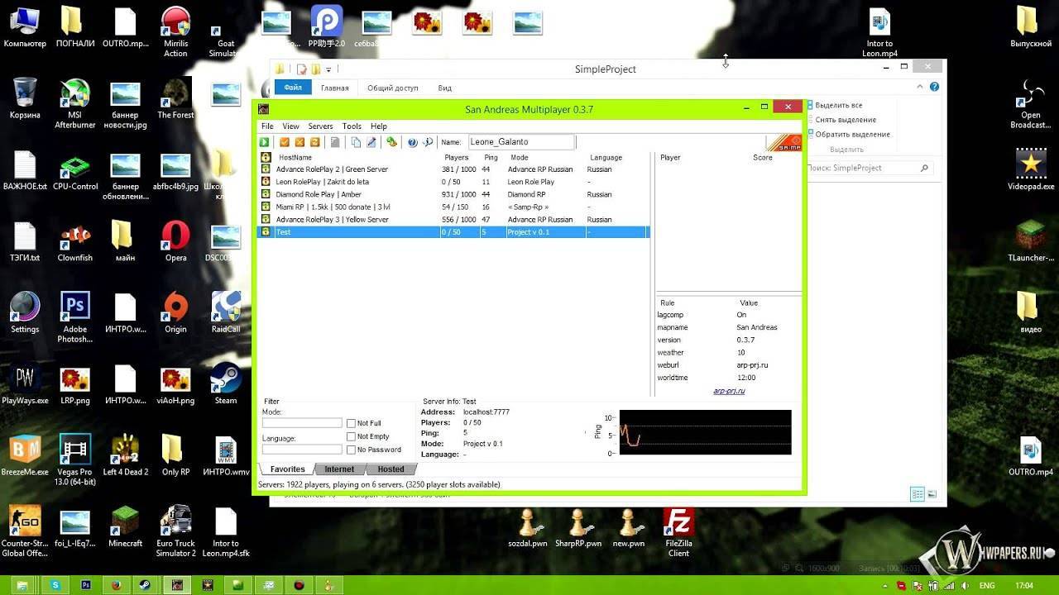The width and height of the screenshot is (1059, 595).
Task: Open the Tools menu in SA-MP
Action: [x=352, y=126]
